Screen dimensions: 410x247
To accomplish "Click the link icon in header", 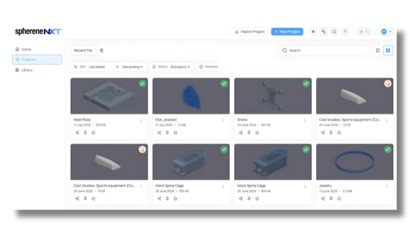I will (x=323, y=31).
